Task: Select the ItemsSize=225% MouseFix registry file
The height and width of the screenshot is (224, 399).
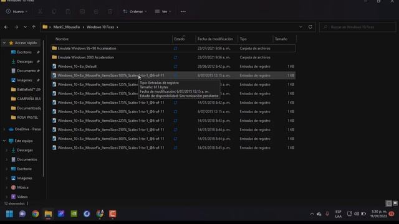Action: pos(173,121)
